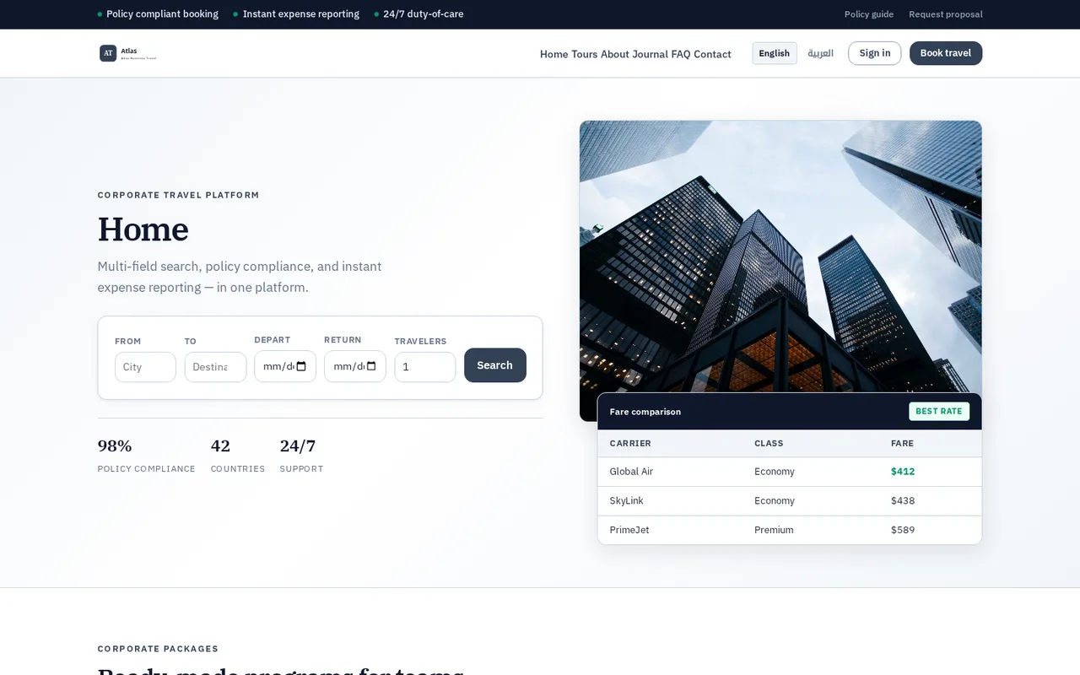Open the About nav link
1080x675 pixels.
pos(615,54)
